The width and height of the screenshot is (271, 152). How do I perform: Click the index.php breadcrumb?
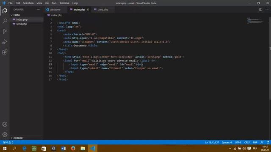click(x=56, y=15)
